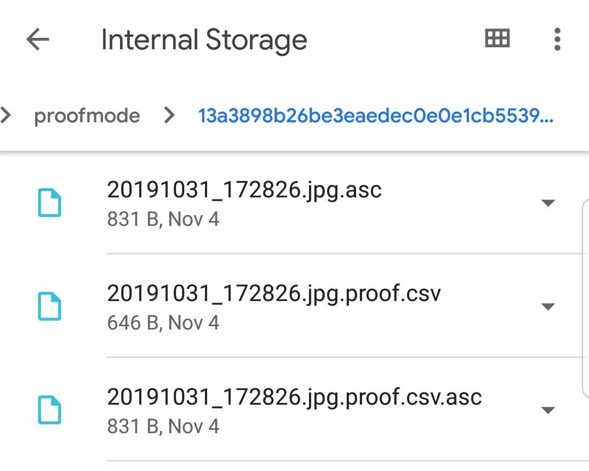Select the 13a3898b26be3eaedec0e0e1cb5539 breadcrumb
Viewport: 589px width, 471px height.
[376, 115]
